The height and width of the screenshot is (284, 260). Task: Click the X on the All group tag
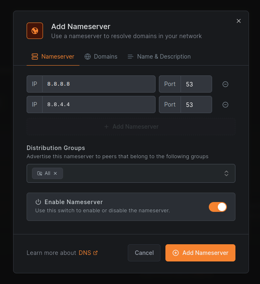[55, 173]
